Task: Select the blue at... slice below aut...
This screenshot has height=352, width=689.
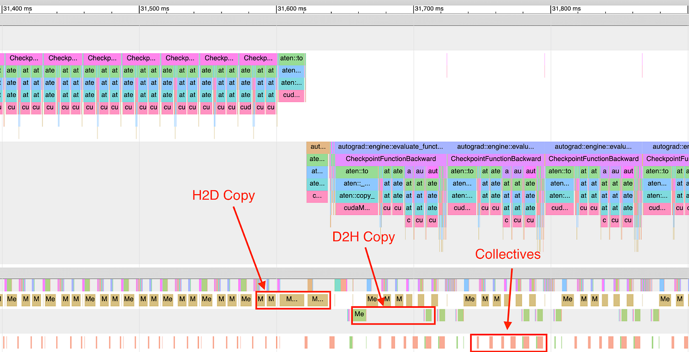Action: click(x=317, y=172)
